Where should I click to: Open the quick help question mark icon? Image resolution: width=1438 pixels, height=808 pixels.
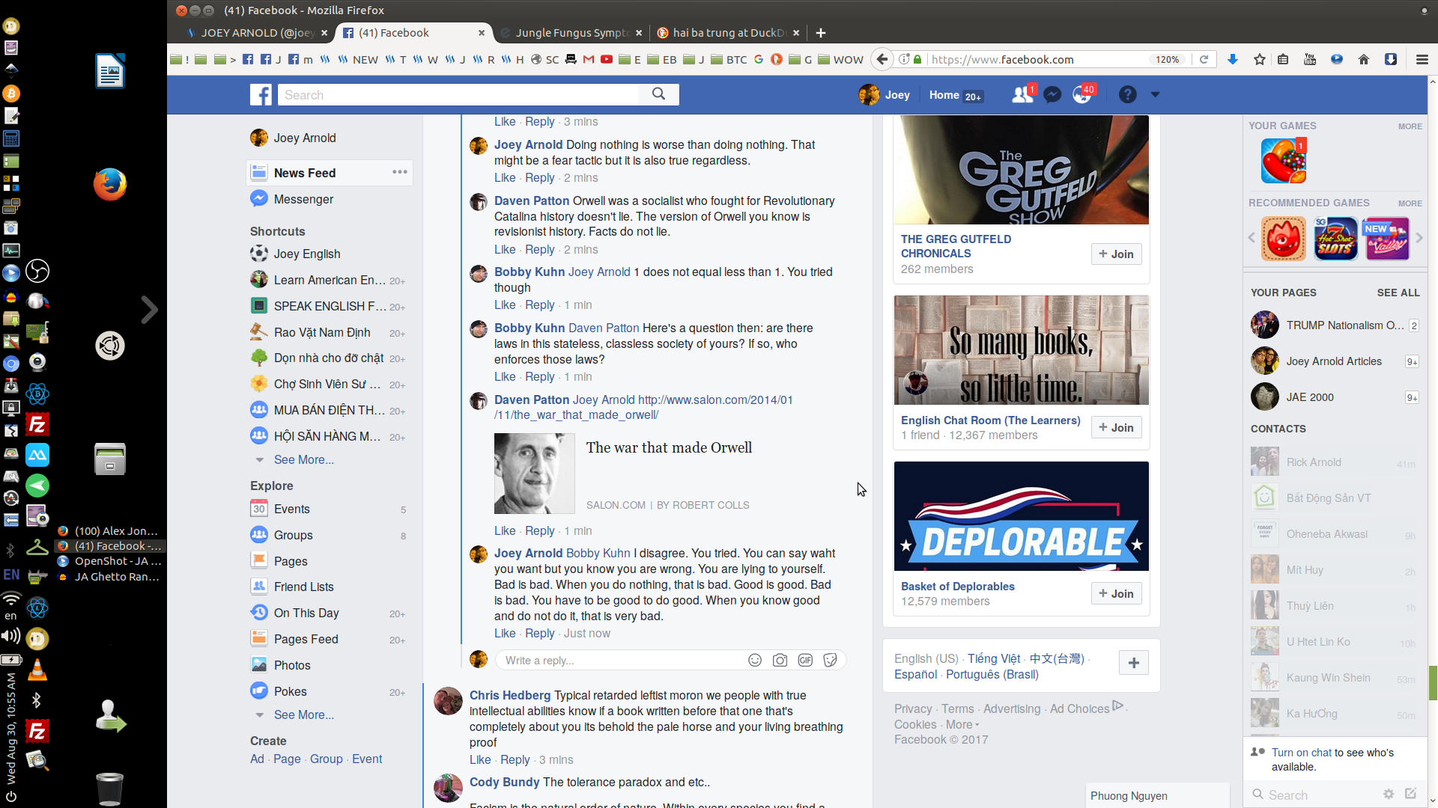click(1127, 94)
